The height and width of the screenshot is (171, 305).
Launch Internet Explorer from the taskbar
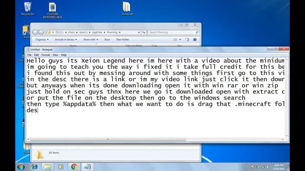(x=35, y=167)
